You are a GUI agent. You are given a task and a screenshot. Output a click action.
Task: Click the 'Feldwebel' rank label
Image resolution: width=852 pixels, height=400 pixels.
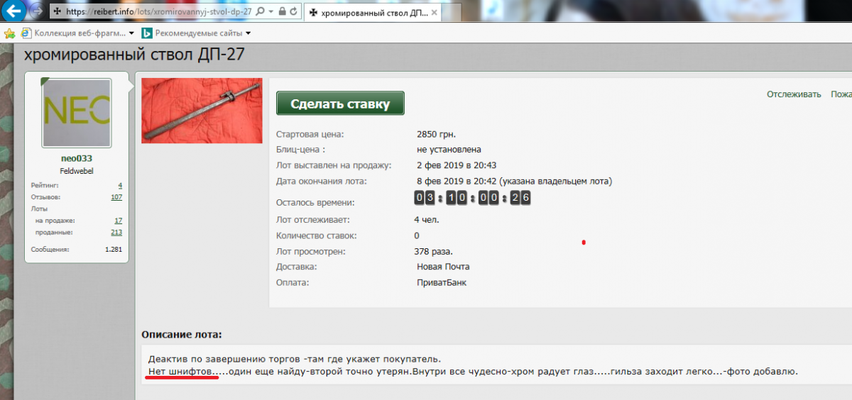click(x=77, y=171)
